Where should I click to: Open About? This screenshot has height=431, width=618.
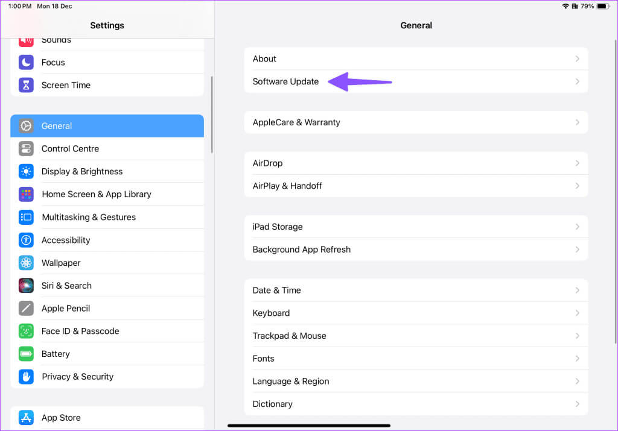pos(416,58)
